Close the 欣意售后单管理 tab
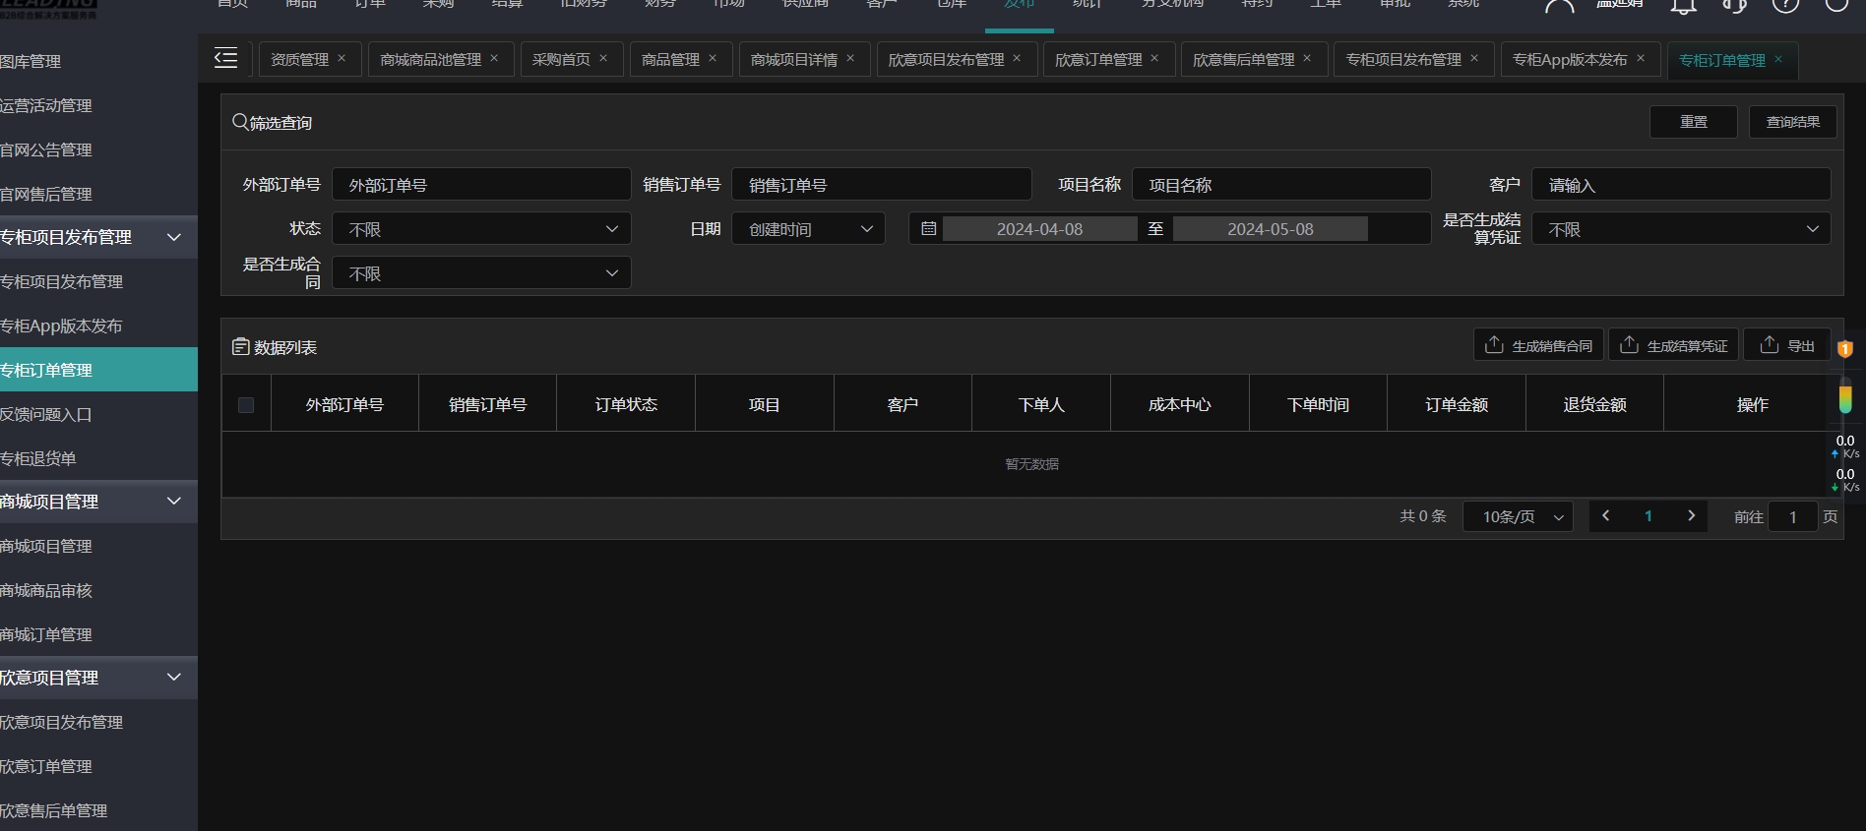The image size is (1866, 831). pyautogui.click(x=1307, y=59)
